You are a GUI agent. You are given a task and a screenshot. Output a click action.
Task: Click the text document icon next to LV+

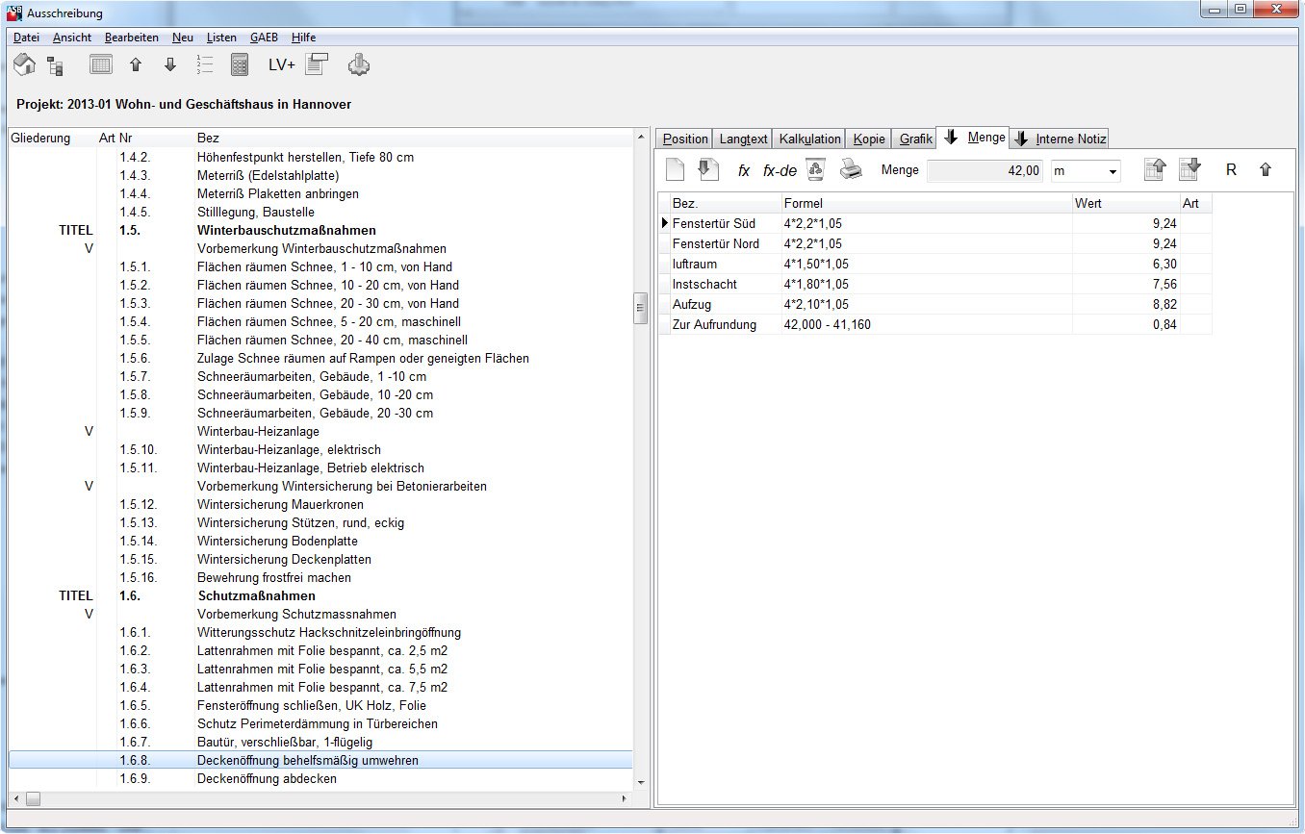coord(318,64)
